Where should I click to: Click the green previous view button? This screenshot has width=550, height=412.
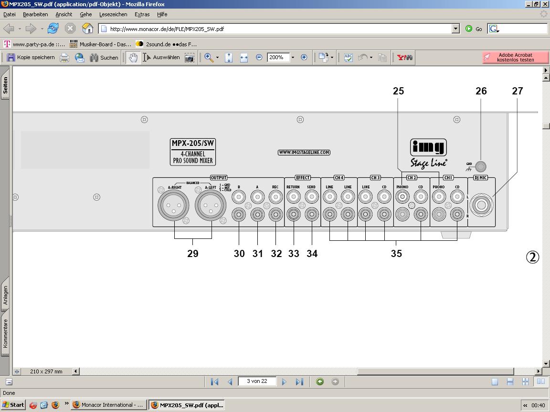coord(319,381)
